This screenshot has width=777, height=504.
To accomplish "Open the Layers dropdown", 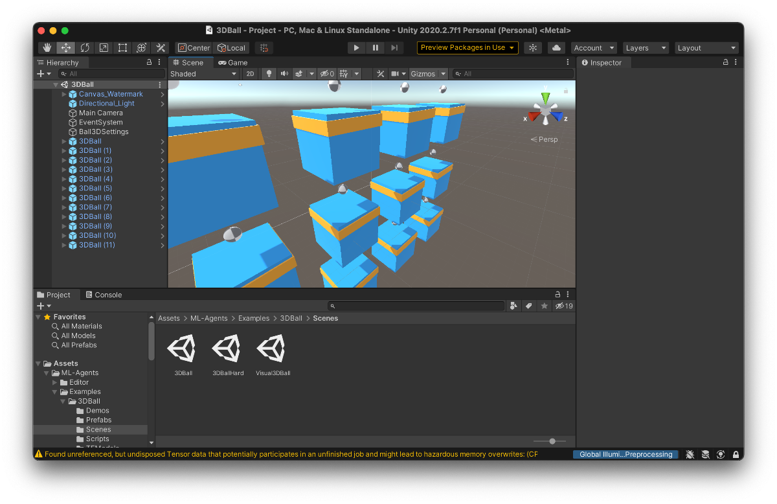I will pyautogui.click(x=646, y=48).
